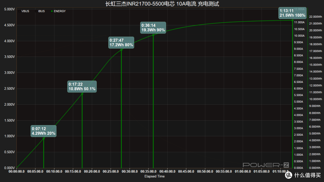Image resolution: width=324 pixels, height=182 pixels.
Task: Click the 0.000V voltage axis label
Action: tap(10, 168)
